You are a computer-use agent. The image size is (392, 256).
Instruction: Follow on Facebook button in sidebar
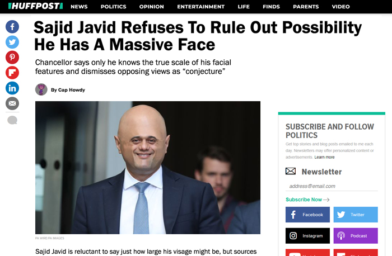tap(307, 215)
